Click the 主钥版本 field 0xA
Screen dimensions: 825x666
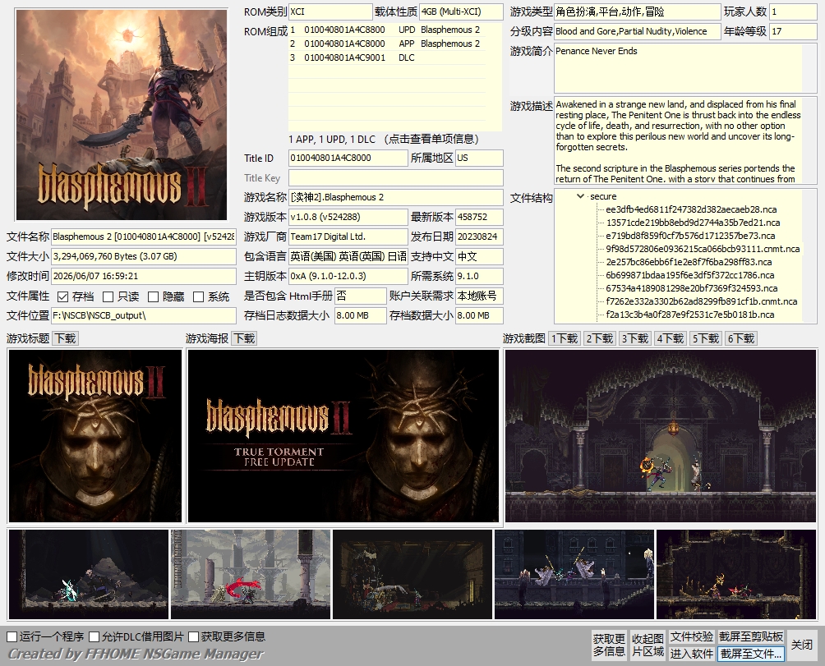[348, 276]
